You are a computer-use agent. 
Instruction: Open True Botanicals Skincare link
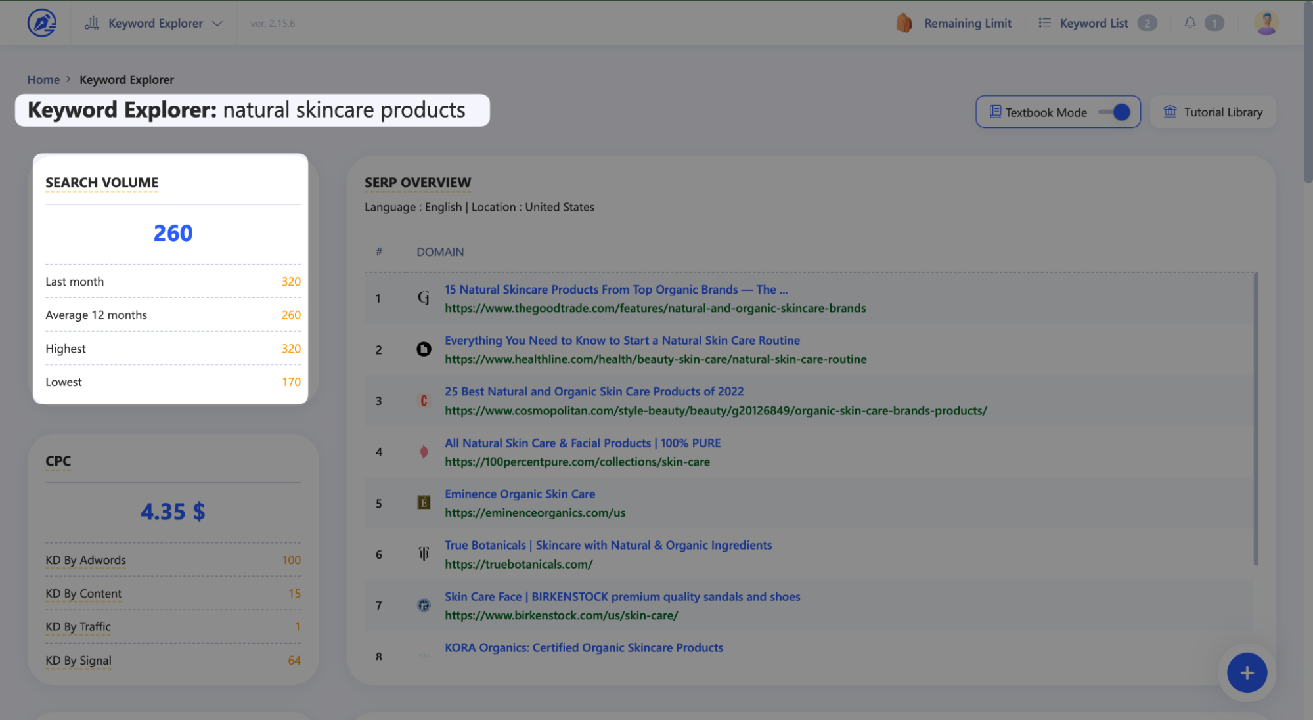(608, 545)
